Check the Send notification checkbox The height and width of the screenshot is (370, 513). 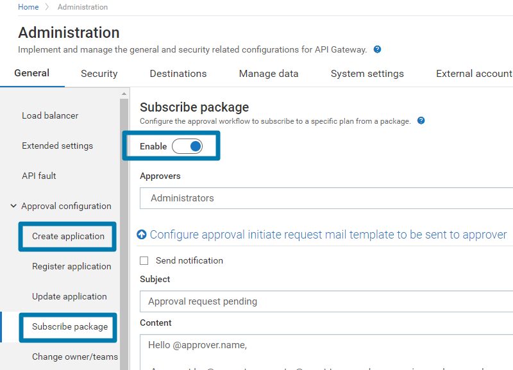click(144, 260)
